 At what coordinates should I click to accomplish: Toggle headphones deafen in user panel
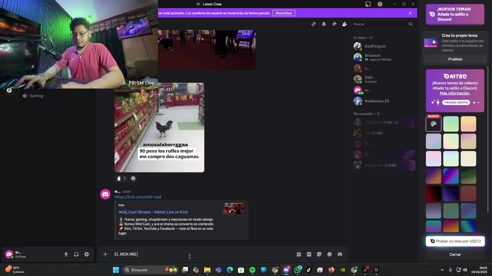pyautogui.click(x=76, y=254)
